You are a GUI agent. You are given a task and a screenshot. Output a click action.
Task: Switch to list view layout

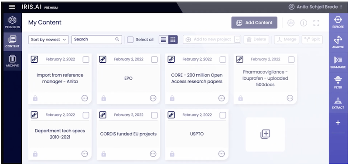[164, 40]
